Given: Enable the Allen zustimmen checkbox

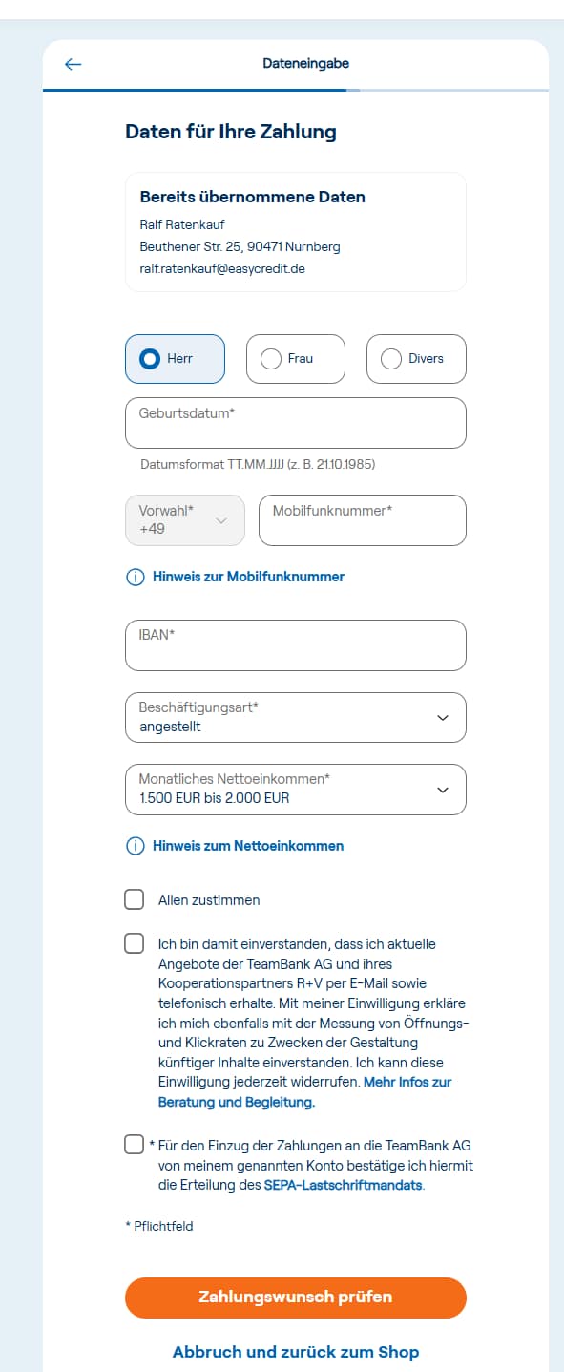Looking at the screenshot, I should click(x=134, y=898).
